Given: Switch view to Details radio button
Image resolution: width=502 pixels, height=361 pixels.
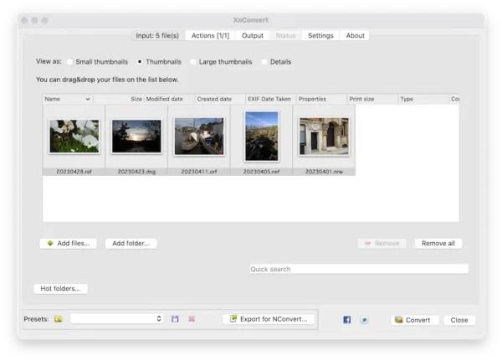Looking at the screenshot, I should pyautogui.click(x=264, y=62).
